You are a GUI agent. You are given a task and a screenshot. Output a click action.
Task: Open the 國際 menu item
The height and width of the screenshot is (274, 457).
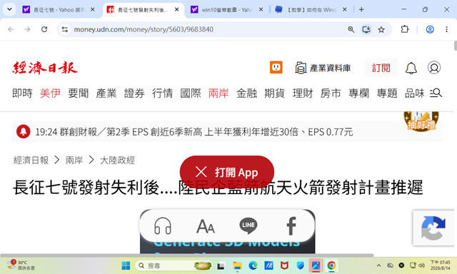191,93
